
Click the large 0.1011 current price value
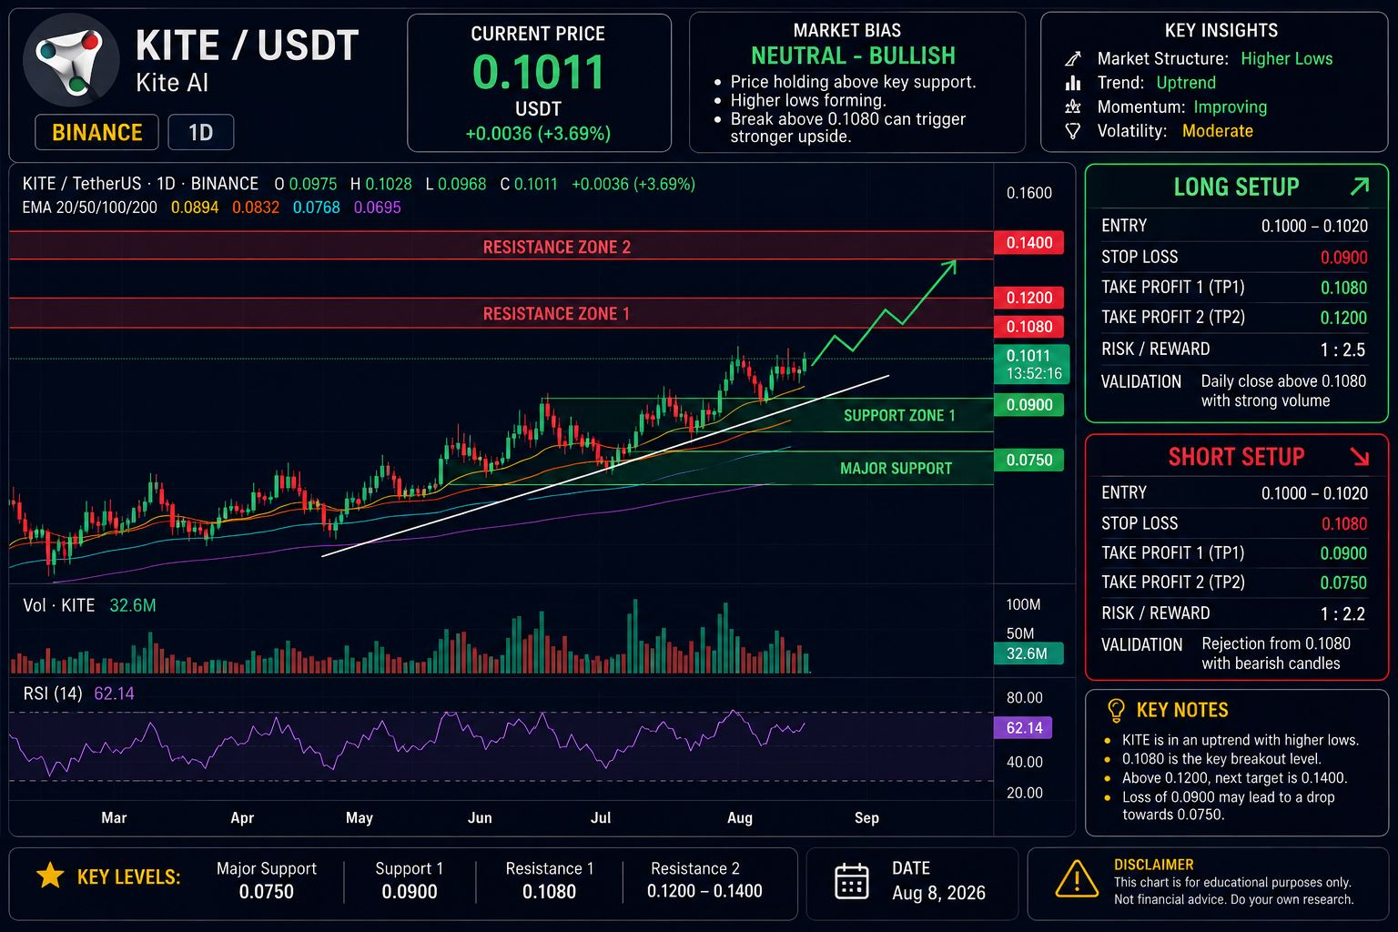pyautogui.click(x=539, y=72)
